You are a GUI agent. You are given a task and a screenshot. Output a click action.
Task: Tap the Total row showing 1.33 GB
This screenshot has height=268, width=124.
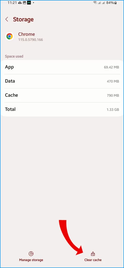(62, 109)
